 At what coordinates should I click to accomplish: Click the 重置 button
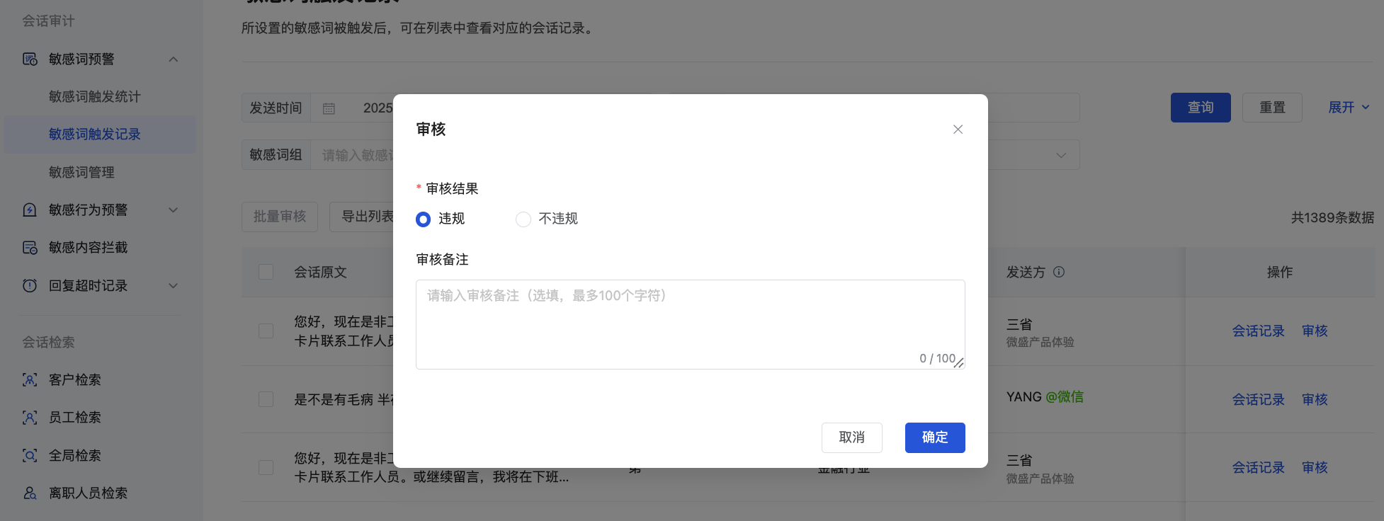pyautogui.click(x=1272, y=108)
